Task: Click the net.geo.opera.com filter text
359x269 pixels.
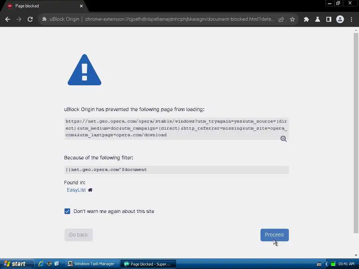Action: [x=106, y=170]
